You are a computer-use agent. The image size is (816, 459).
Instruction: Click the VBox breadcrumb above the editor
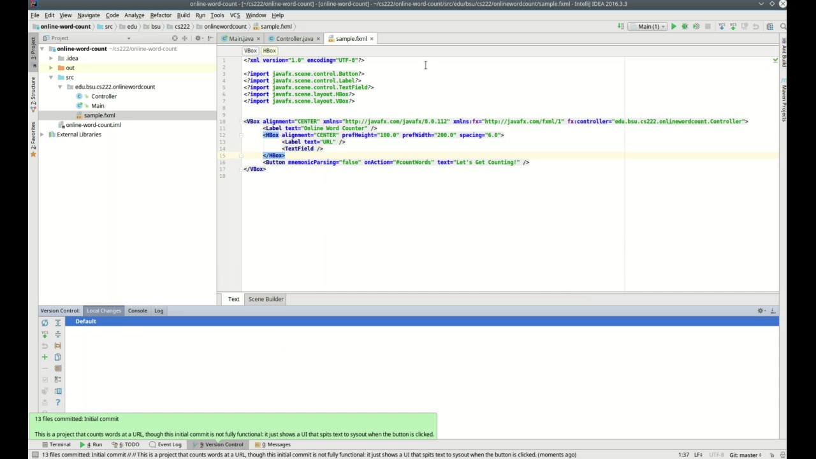coord(251,51)
